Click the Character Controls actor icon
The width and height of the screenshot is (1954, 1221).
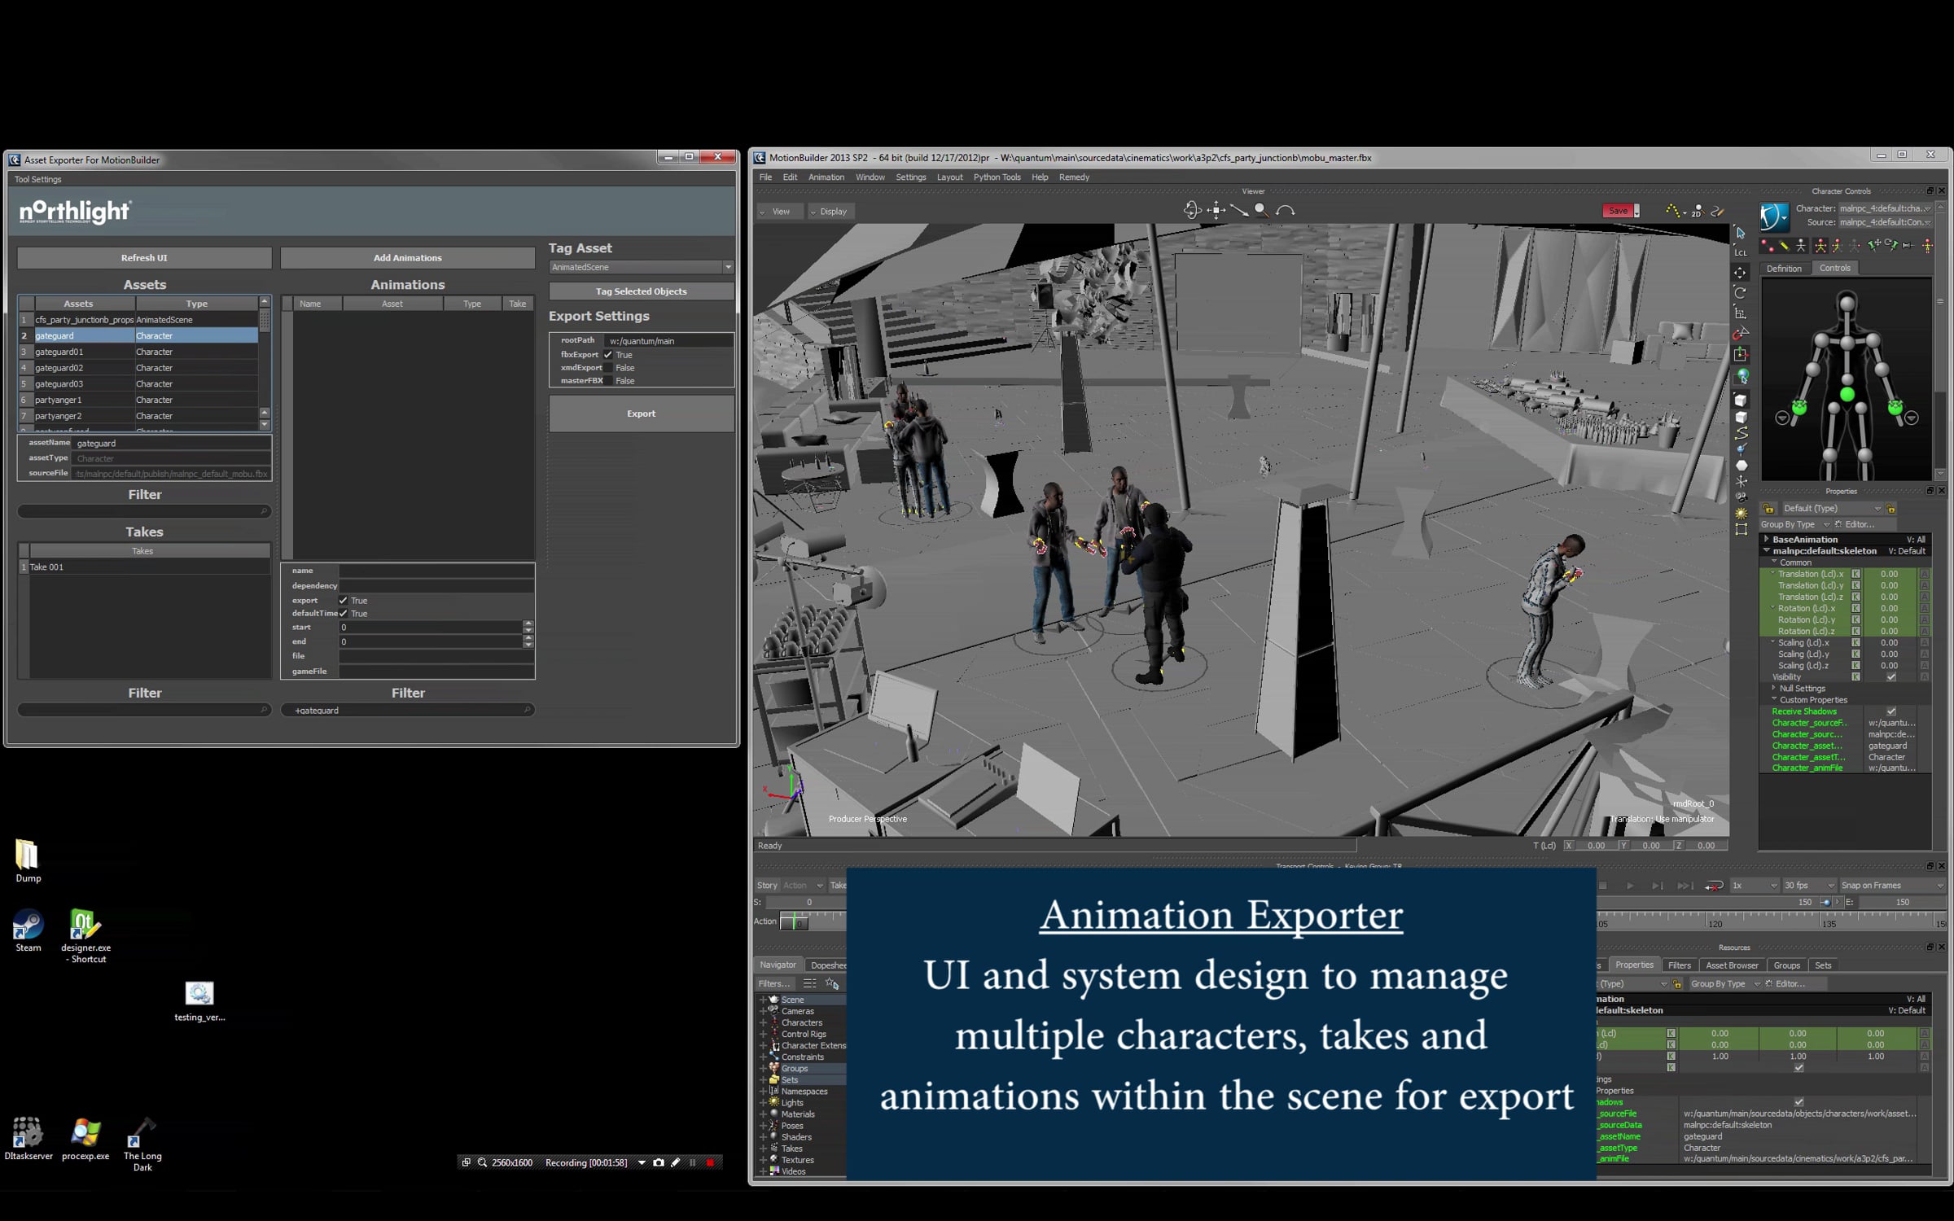tap(1775, 217)
